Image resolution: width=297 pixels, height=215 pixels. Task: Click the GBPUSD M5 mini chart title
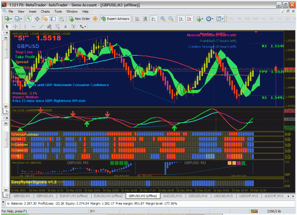(77, 163)
